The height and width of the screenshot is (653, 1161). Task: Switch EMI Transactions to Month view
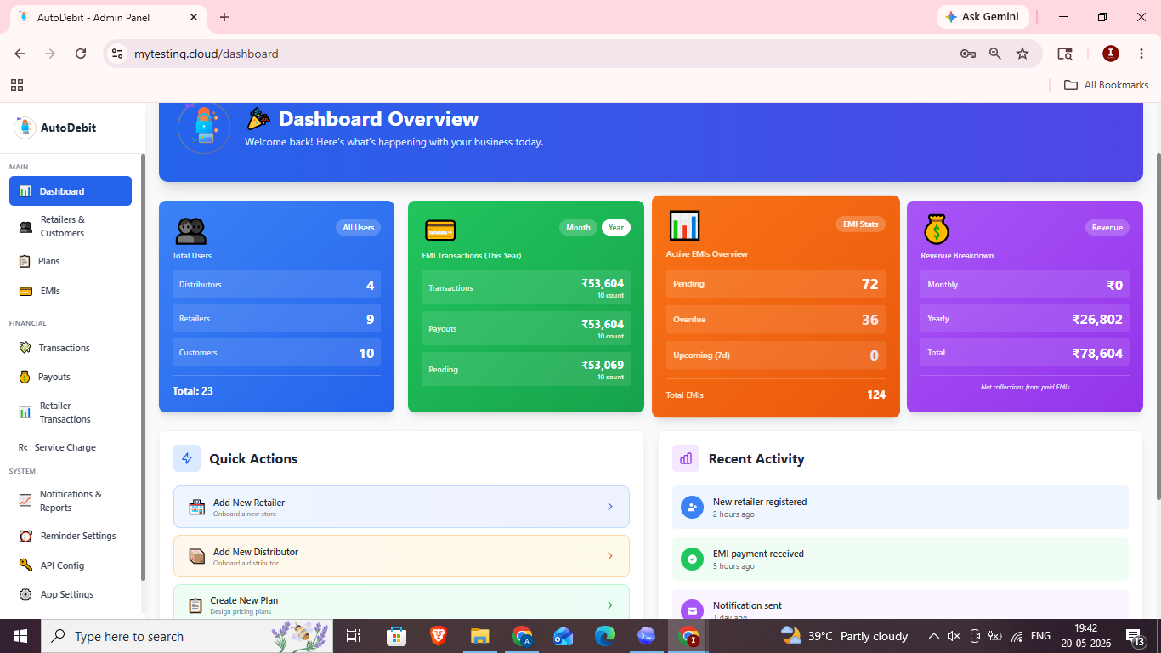click(578, 228)
